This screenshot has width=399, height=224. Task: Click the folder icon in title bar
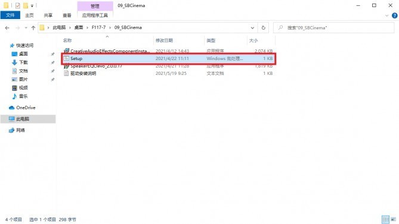click(6, 5)
